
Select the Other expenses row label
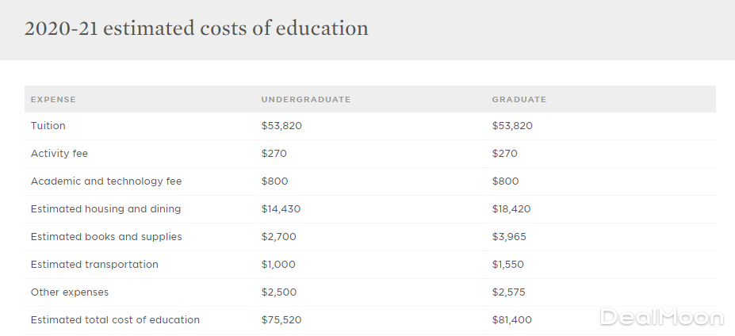pyautogui.click(x=70, y=292)
